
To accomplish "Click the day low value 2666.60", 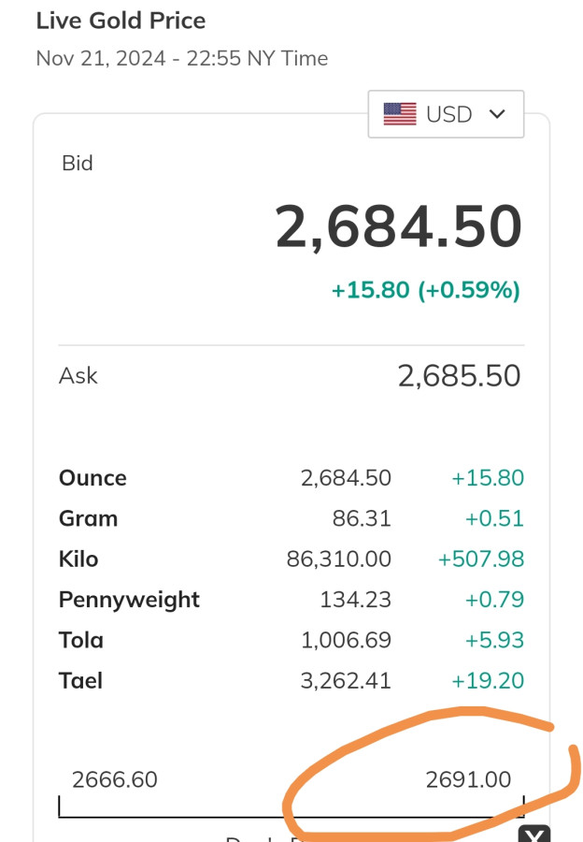I will click(x=115, y=778).
